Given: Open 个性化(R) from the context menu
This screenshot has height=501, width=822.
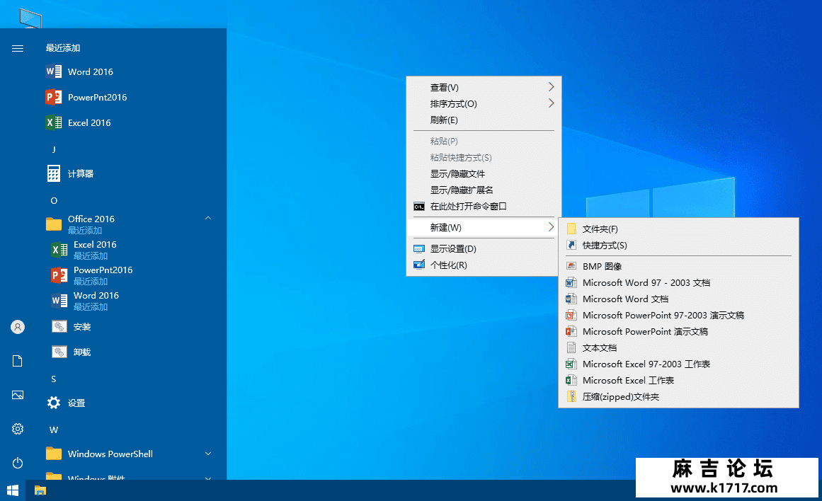Looking at the screenshot, I should (484, 265).
